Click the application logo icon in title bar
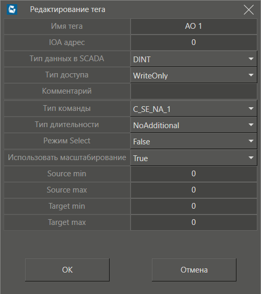This screenshot has height=294, width=261. pos(12,9)
